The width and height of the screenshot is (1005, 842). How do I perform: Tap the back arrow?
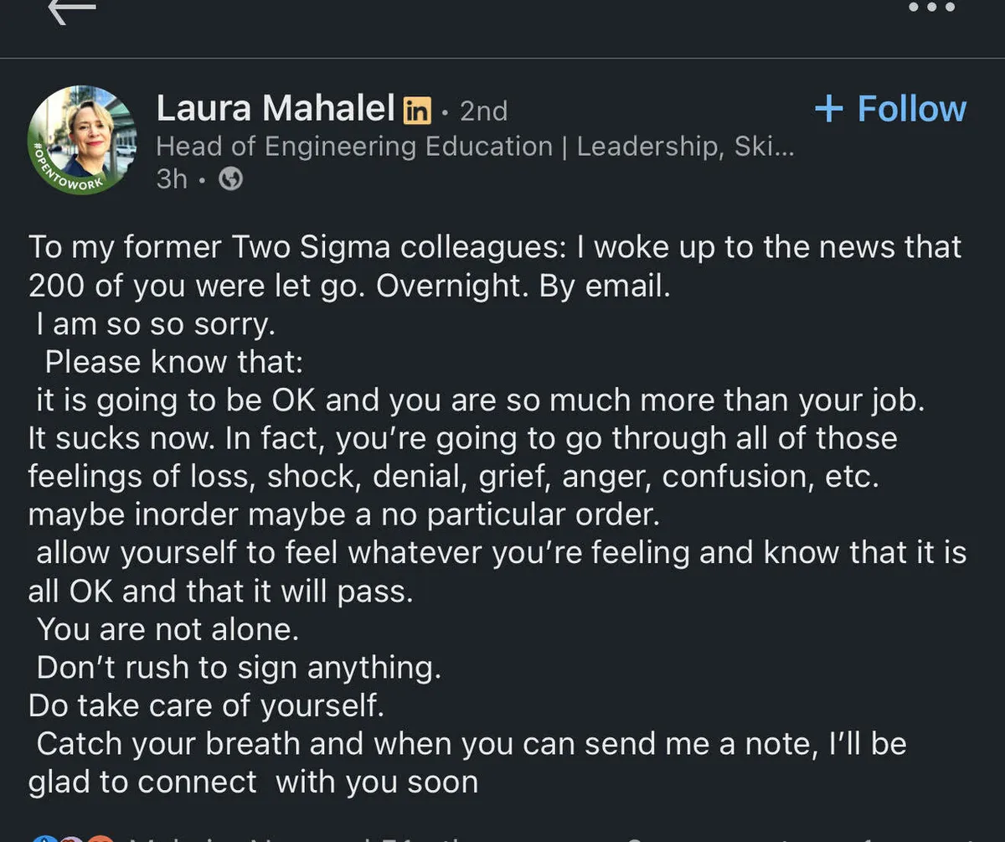point(72,10)
